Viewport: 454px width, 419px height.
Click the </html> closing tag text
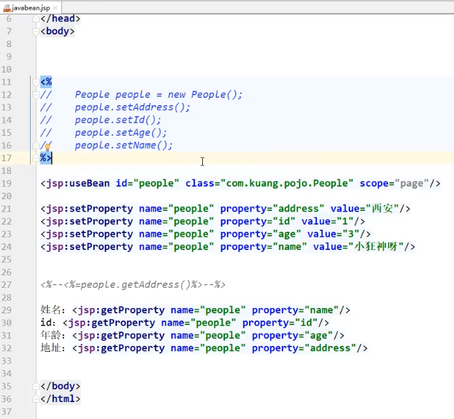click(x=60, y=399)
